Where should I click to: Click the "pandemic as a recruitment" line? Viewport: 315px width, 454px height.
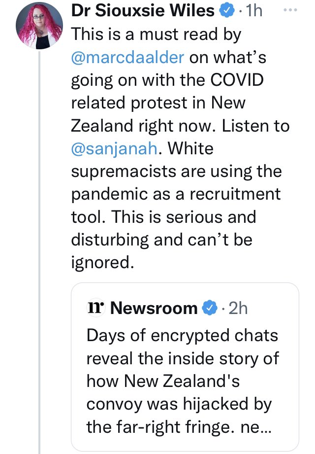[176, 194]
